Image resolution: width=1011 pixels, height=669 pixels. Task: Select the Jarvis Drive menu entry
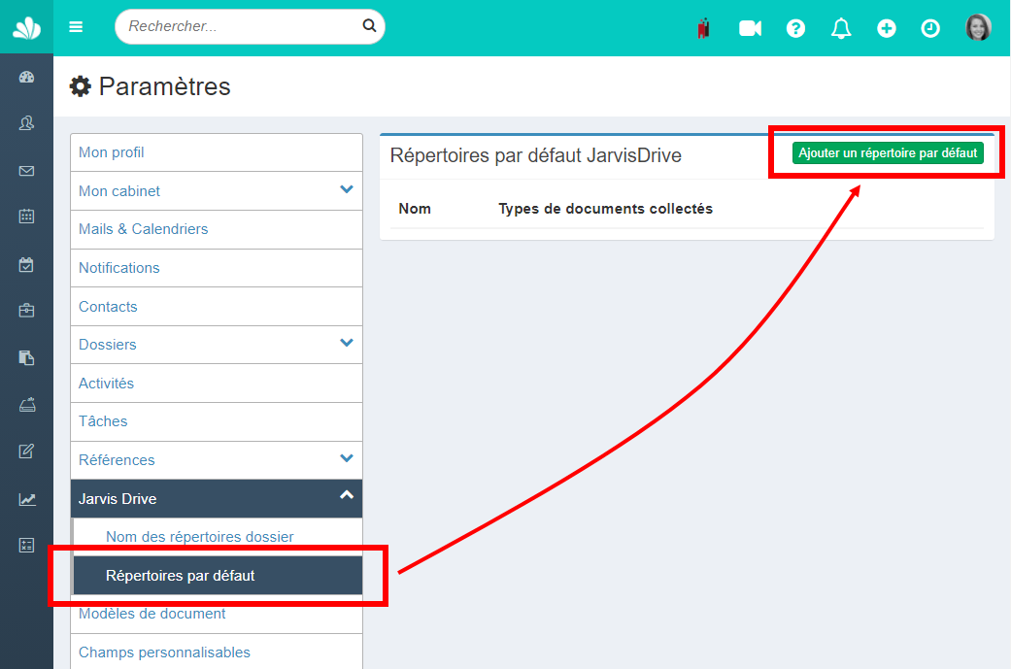click(x=217, y=499)
